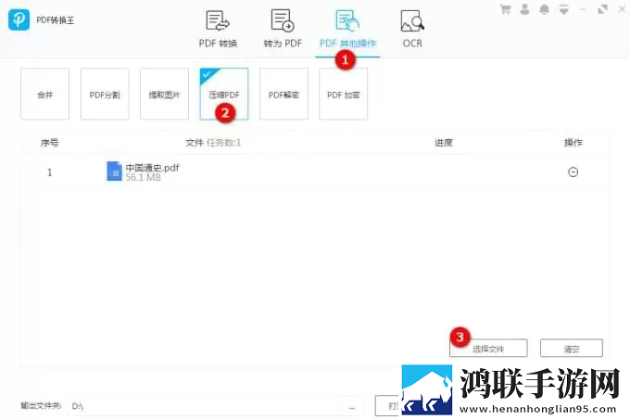This screenshot has height=420, width=630.
Task: Open the OCR tab
Action: [412, 29]
